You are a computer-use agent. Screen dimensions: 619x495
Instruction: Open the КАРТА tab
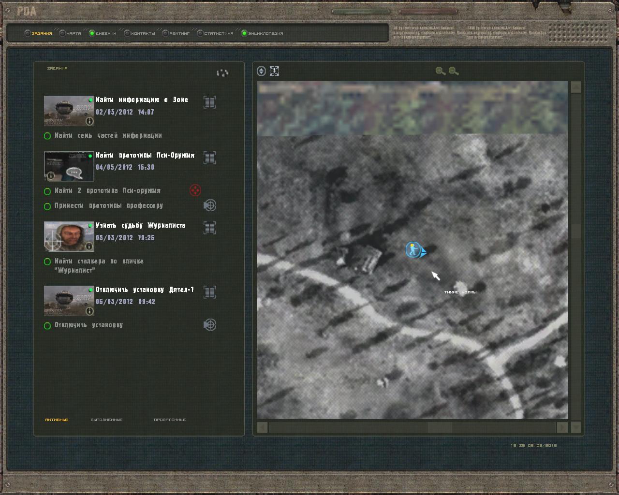(x=70, y=33)
